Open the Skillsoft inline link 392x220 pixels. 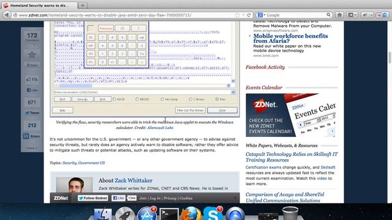point(328,167)
